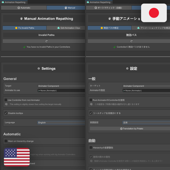Click the info icon under Use Controller from root Animator
The width and height of the screenshot is (170, 170).
pos(6,104)
